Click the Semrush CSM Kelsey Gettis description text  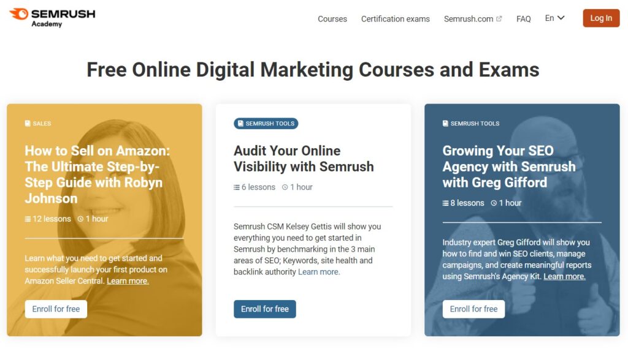[307, 249]
